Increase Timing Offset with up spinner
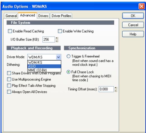 coord(116,88)
